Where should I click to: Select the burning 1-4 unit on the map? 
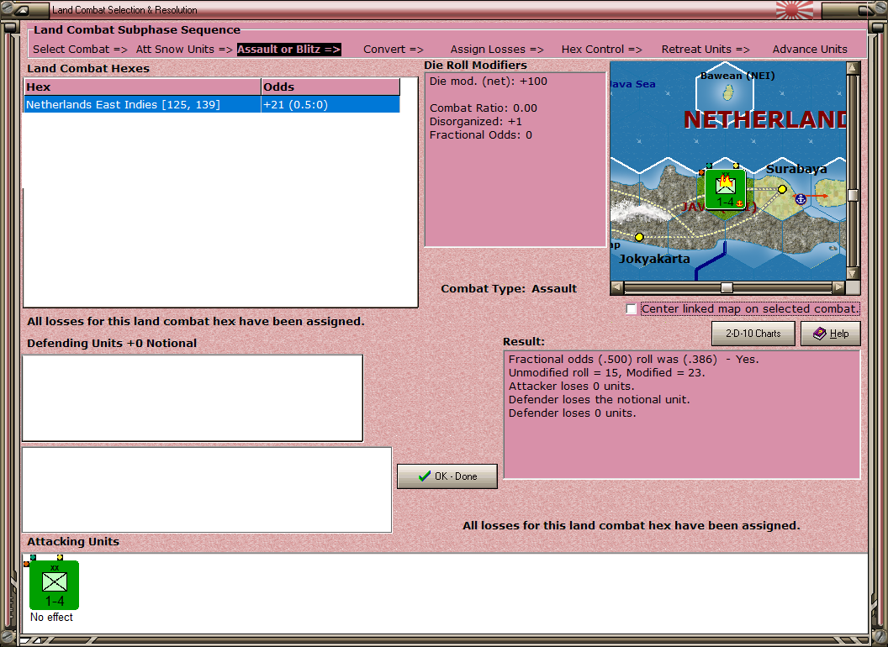(x=726, y=189)
